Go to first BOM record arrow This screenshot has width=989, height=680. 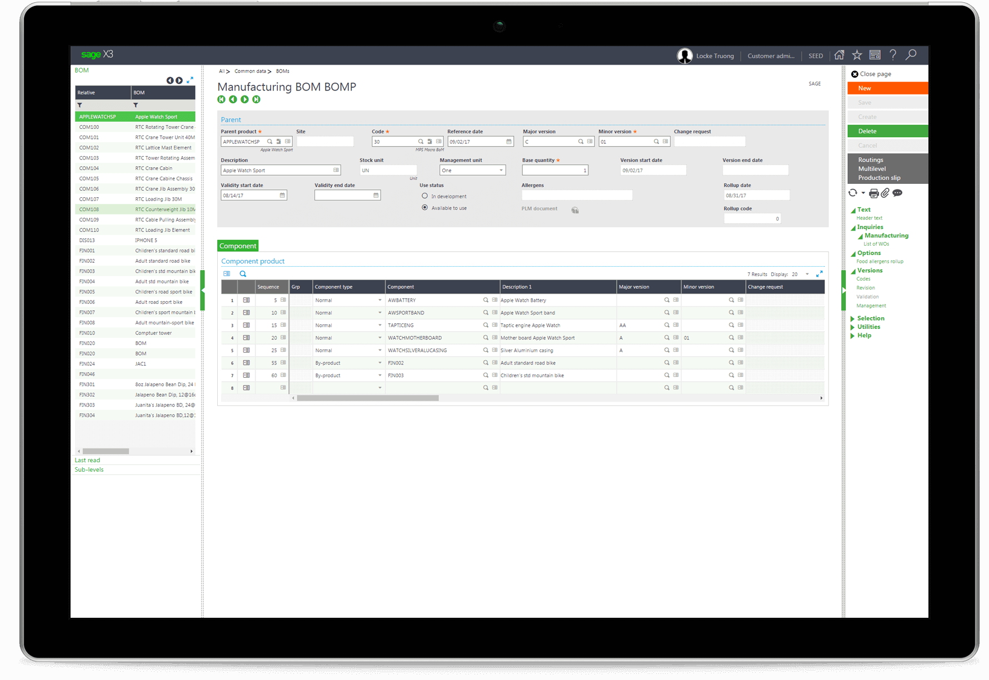point(221,99)
